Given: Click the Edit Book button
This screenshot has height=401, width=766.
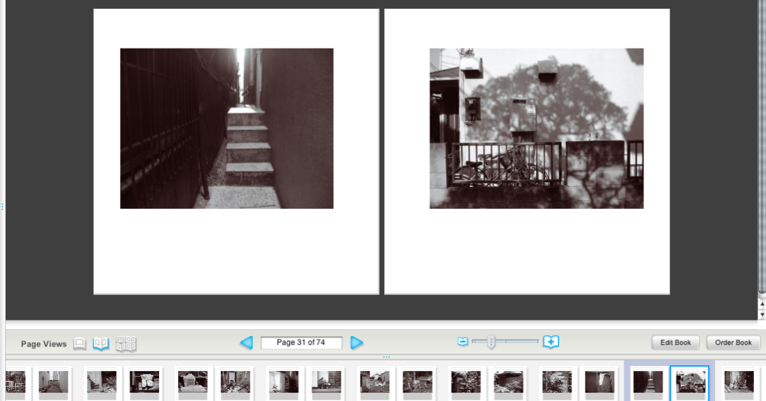Looking at the screenshot, I should coord(675,343).
